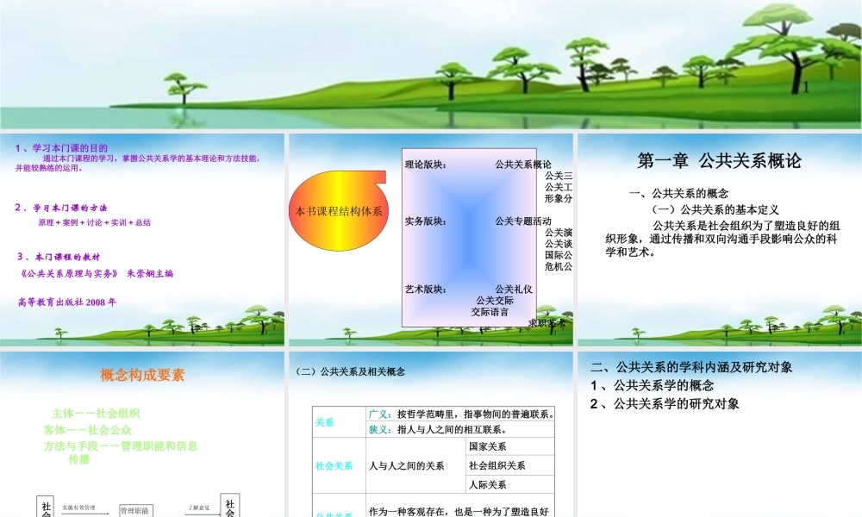The height and width of the screenshot is (517, 862).
Task: Click the heading 一、公共关系的概念
Action: pos(679,193)
